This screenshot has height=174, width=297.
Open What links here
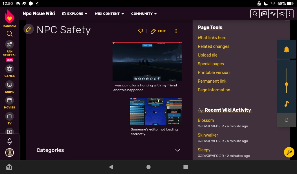pos(212,38)
